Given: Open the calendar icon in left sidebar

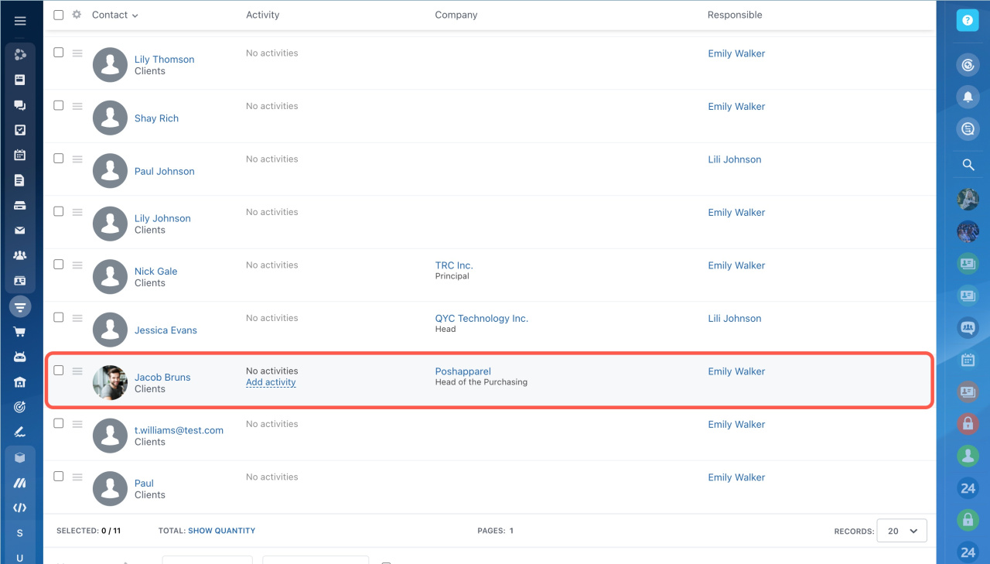Looking at the screenshot, I should pos(20,155).
